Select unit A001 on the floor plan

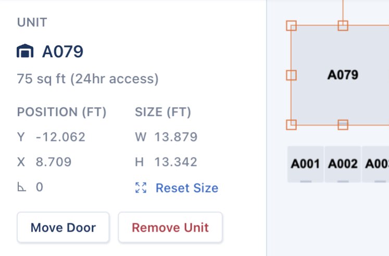pos(305,164)
